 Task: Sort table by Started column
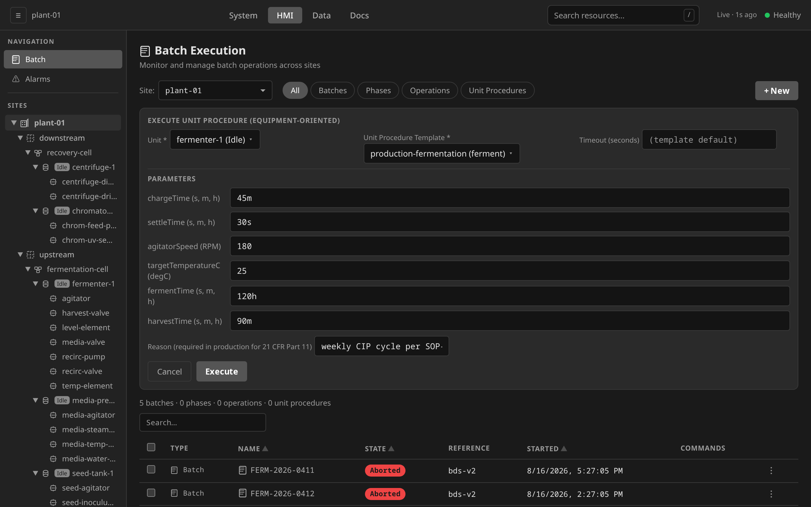[x=546, y=448]
